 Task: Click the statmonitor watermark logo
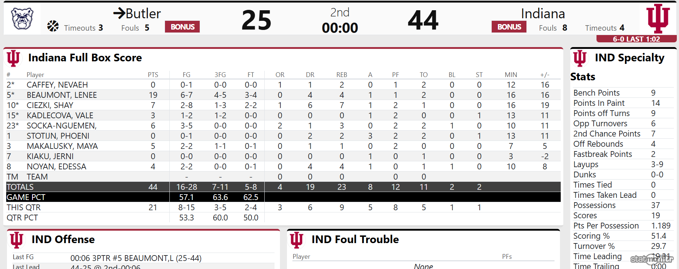tap(652, 259)
